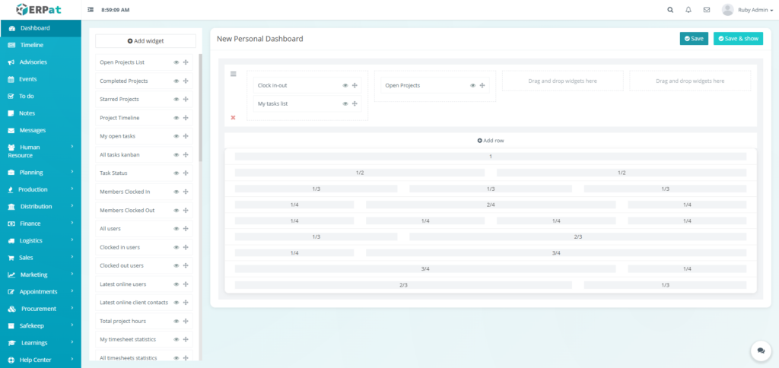
Task: Toggle eye icon for Completed Projects
Action: point(176,81)
